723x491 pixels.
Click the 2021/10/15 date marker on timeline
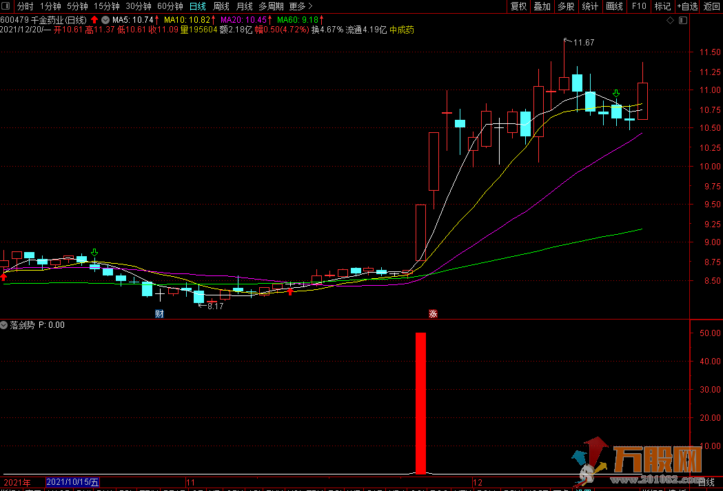point(72,483)
